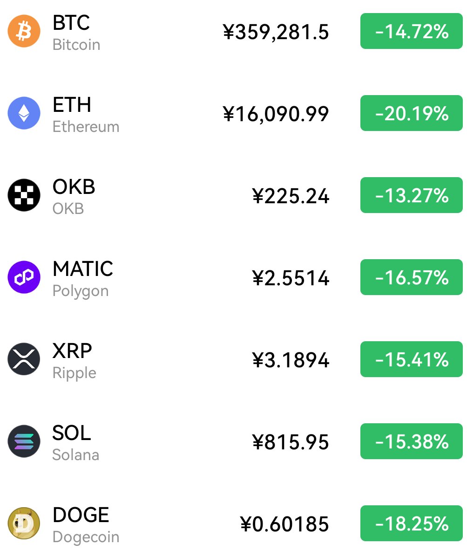Open Ethereum price ¥16,090.99
Viewport: 467px width, 551px height.
pos(276,114)
